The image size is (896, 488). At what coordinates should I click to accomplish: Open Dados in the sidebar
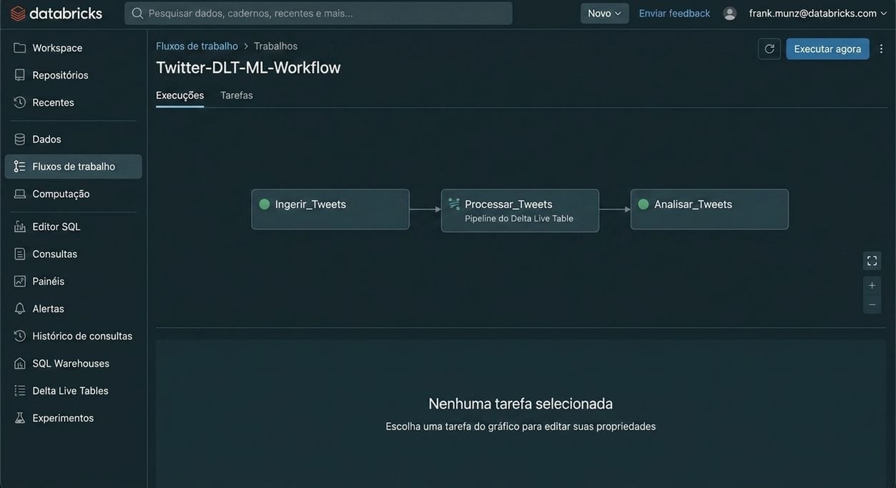pyautogui.click(x=73, y=139)
